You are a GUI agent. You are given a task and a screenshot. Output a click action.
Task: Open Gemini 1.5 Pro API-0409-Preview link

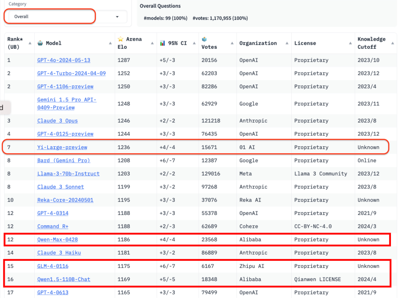click(x=67, y=104)
